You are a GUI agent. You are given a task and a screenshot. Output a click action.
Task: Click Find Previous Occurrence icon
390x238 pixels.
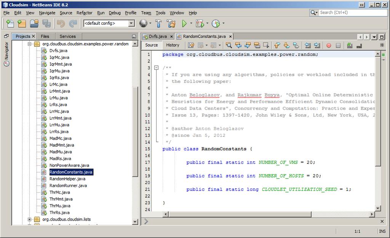pyautogui.click(x=238, y=45)
